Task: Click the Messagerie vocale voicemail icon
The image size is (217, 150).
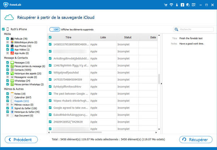Action: click(12, 77)
